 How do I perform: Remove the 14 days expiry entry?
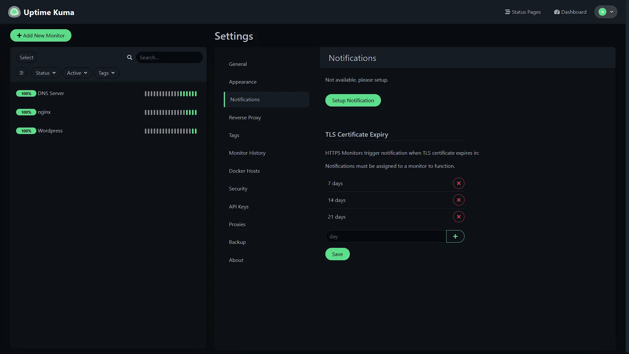[x=459, y=200]
